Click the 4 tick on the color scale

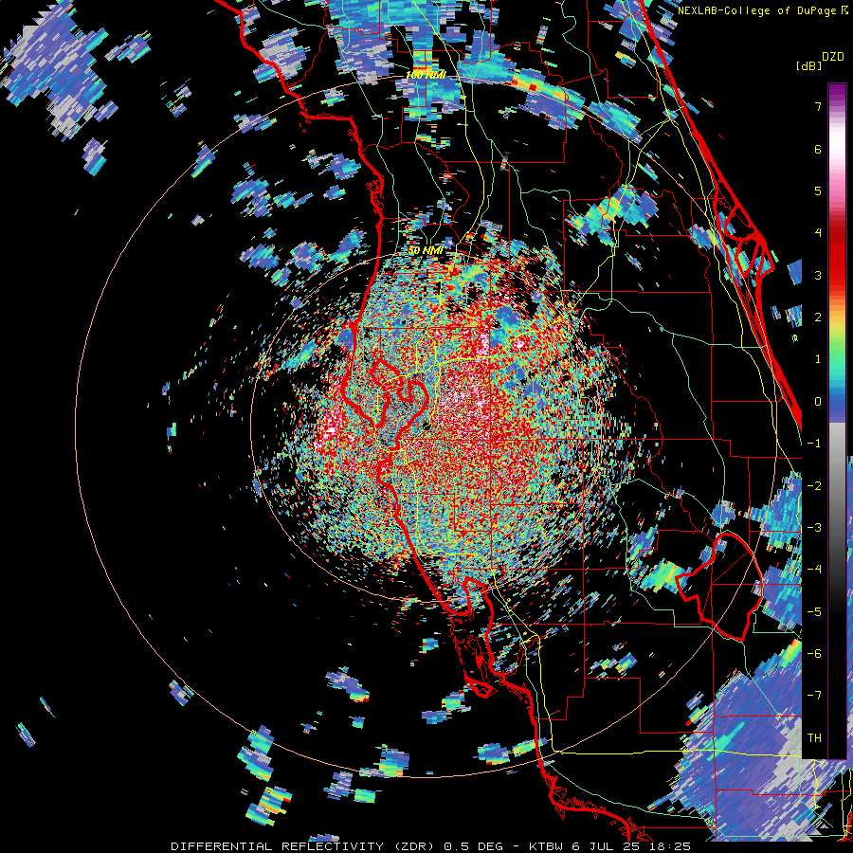818,233
